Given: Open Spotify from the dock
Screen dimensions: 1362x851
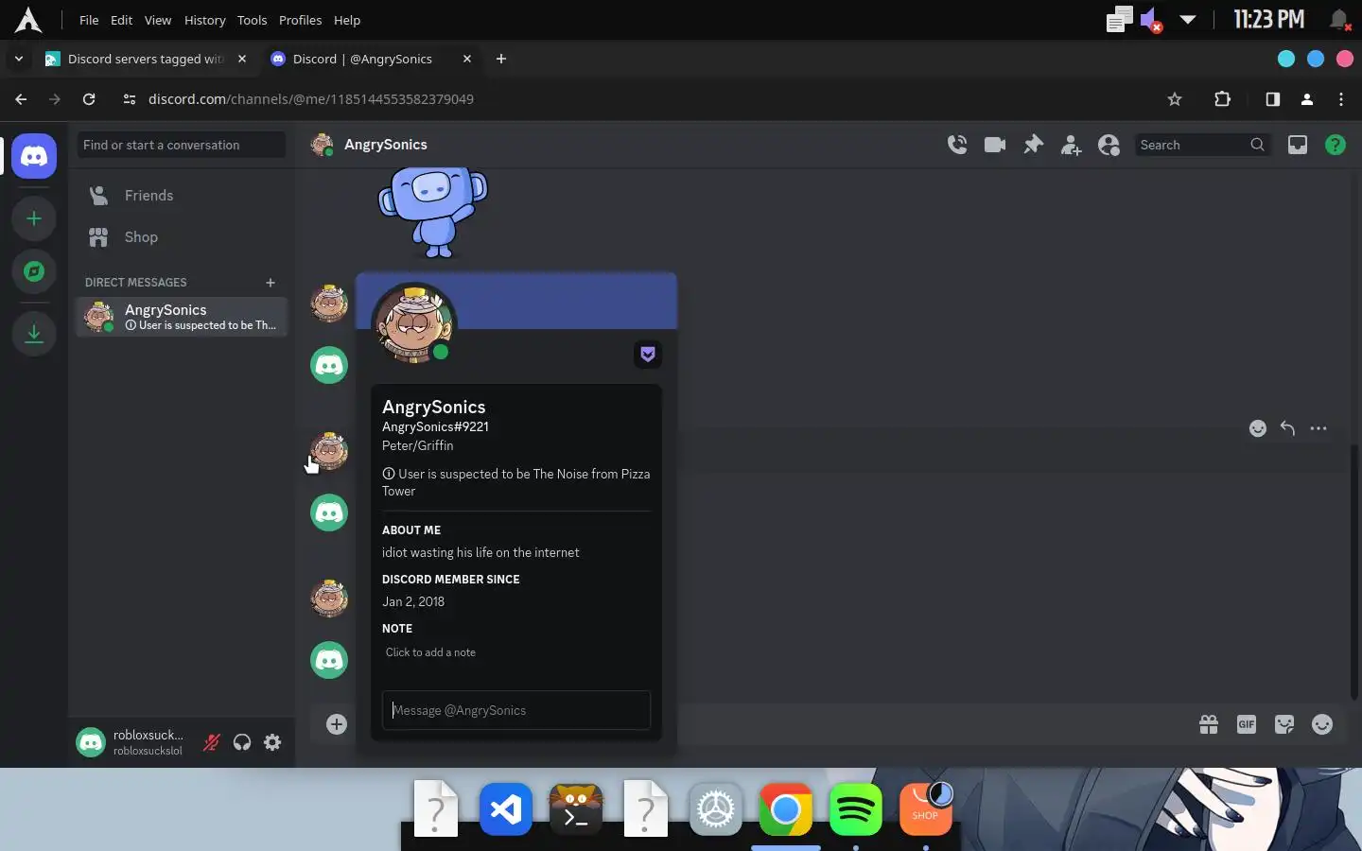Looking at the screenshot, I should point(856,809).
